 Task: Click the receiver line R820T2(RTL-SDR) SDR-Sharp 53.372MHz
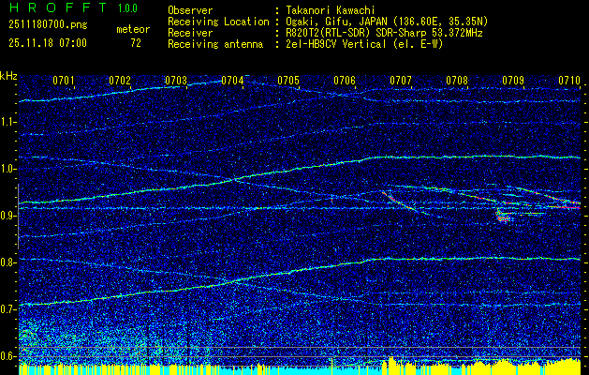382,33
